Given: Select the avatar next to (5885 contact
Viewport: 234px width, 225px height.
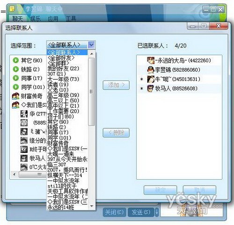Looking at the screenshot, I should point(24,123).
